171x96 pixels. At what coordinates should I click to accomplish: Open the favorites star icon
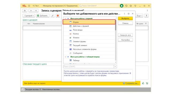click(131, 6)
